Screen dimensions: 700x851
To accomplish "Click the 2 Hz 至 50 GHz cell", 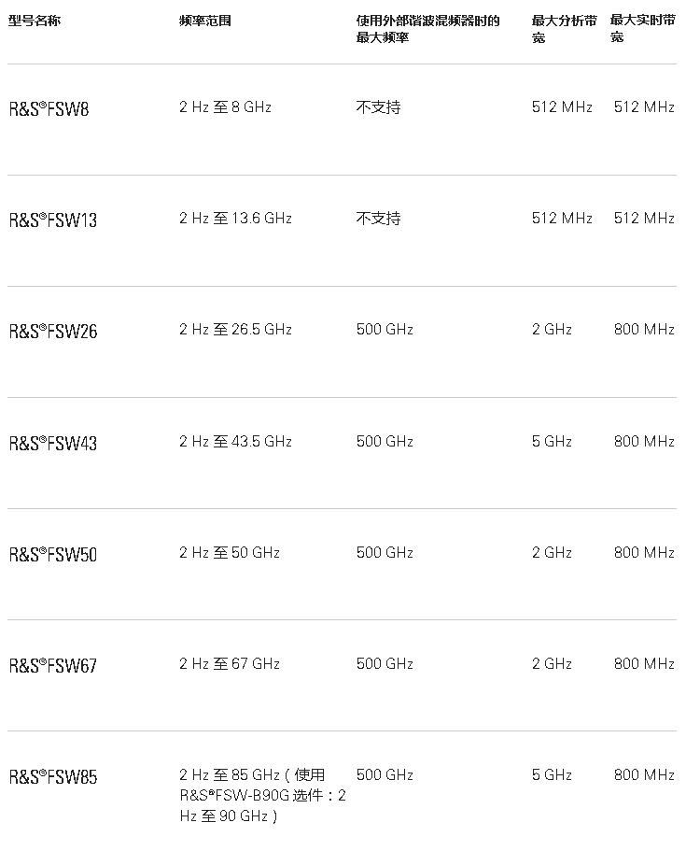I will (x=230, y=553).
